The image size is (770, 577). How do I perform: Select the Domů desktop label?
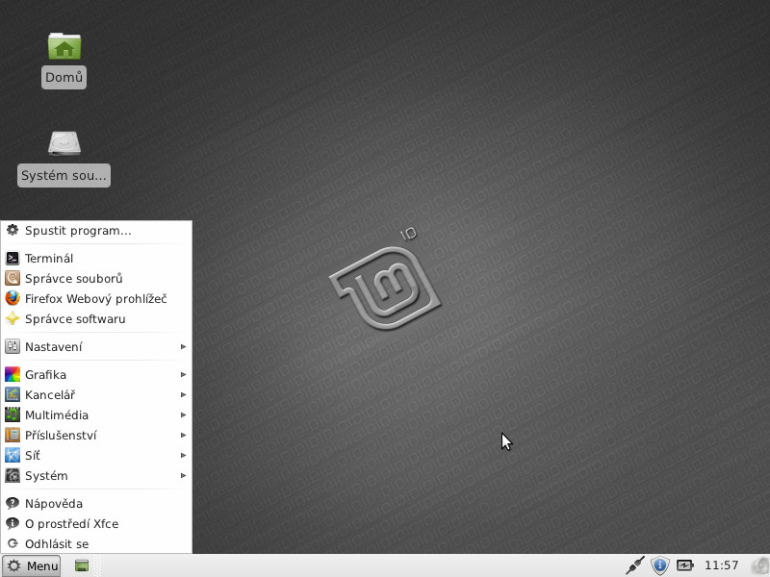pos(64,78)
